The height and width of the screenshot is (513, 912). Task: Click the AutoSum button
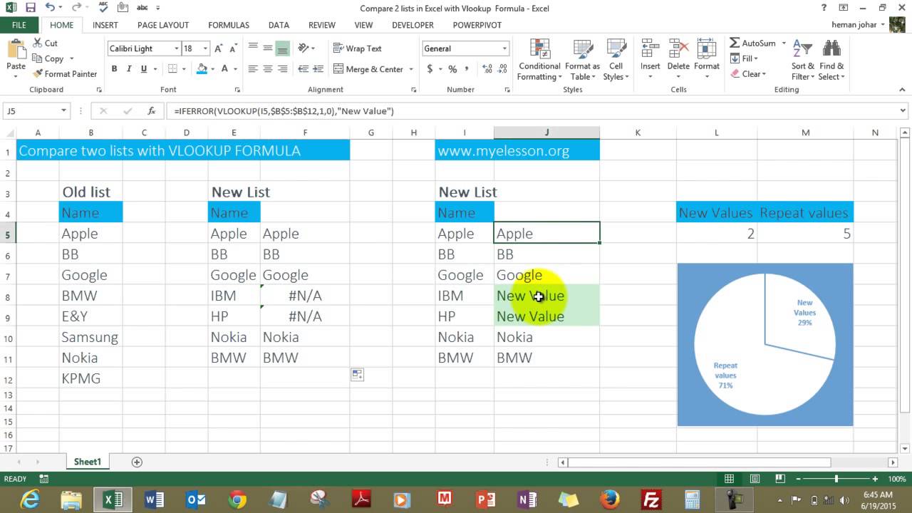[x=753, y=43]
